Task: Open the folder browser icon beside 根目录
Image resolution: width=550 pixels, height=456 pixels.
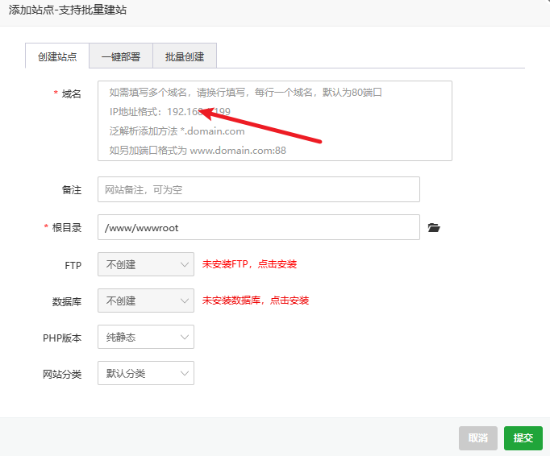Action: click(x=434, y=228)
